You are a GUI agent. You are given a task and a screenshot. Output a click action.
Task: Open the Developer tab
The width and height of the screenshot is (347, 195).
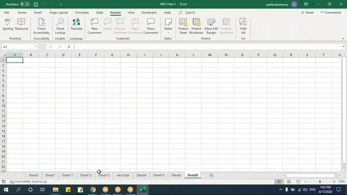pos(149,12)
